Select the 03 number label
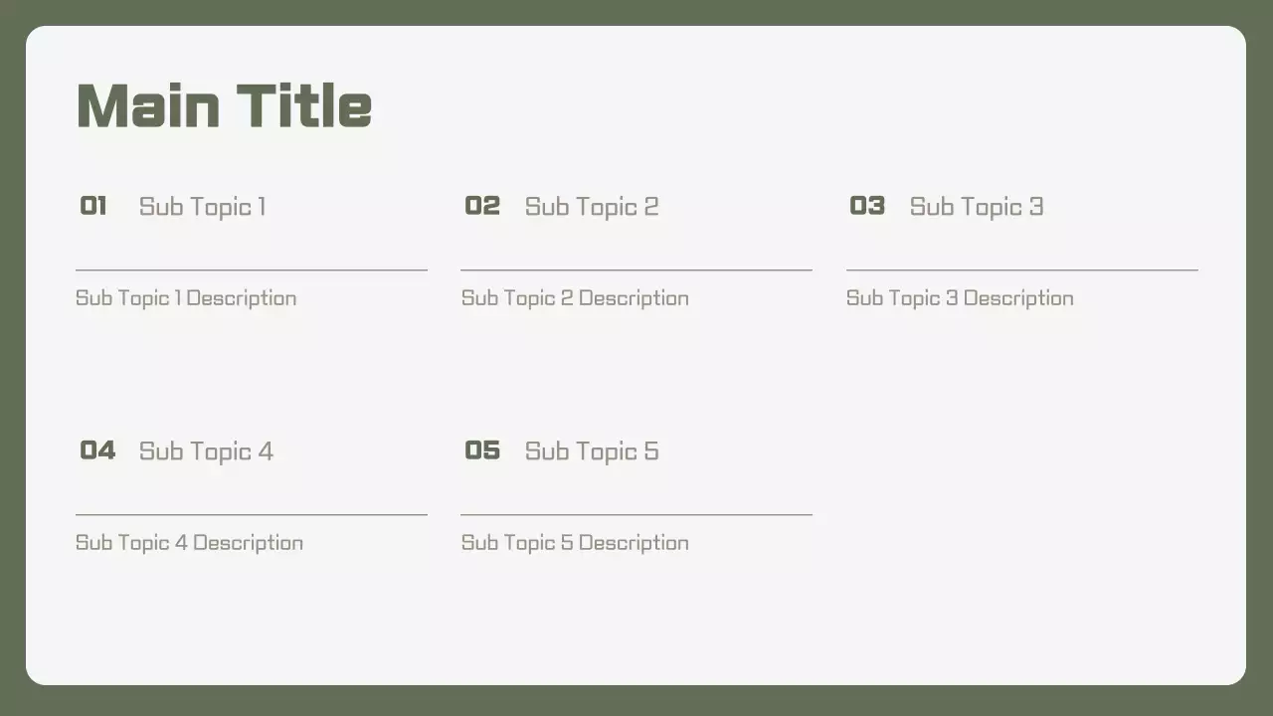 tap(867, 206)
